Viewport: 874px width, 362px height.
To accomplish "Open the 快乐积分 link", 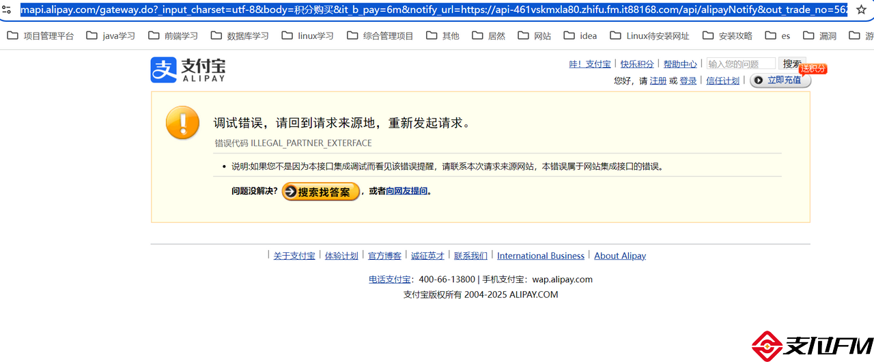I will click(x=637, y=64).
